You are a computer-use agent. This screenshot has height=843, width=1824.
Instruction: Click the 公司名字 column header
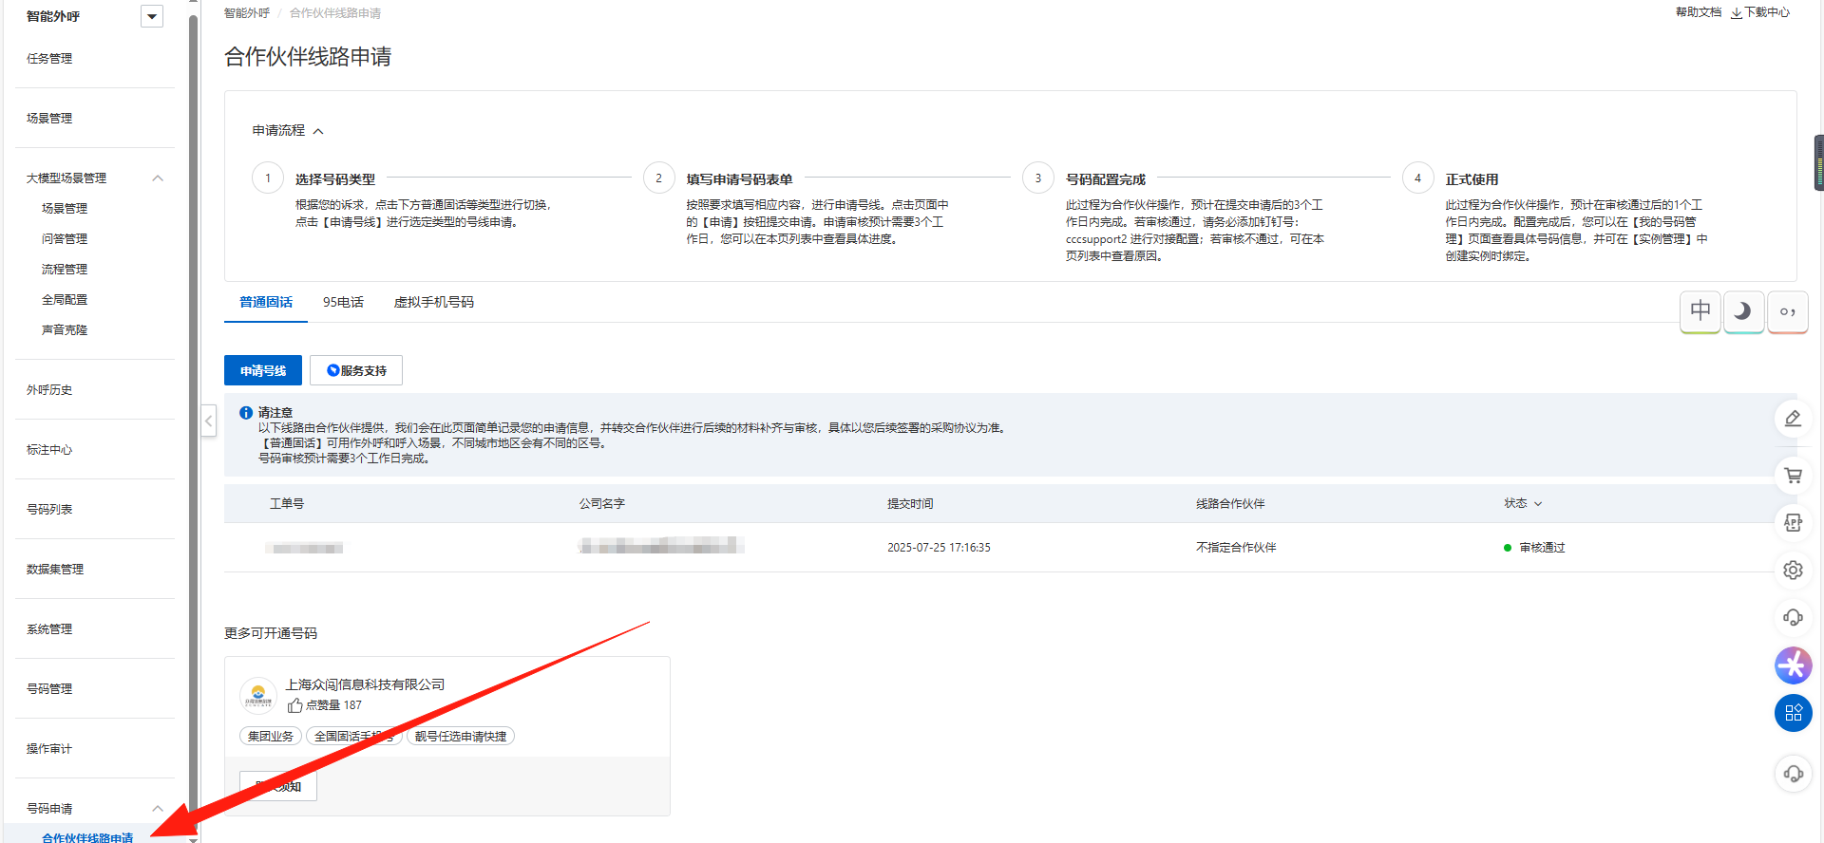click(x=602, y=503)
